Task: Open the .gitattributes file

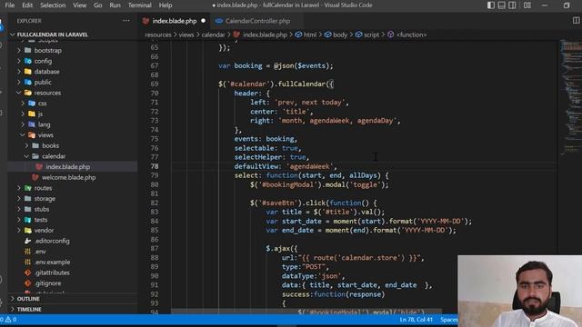Action: 52,272
